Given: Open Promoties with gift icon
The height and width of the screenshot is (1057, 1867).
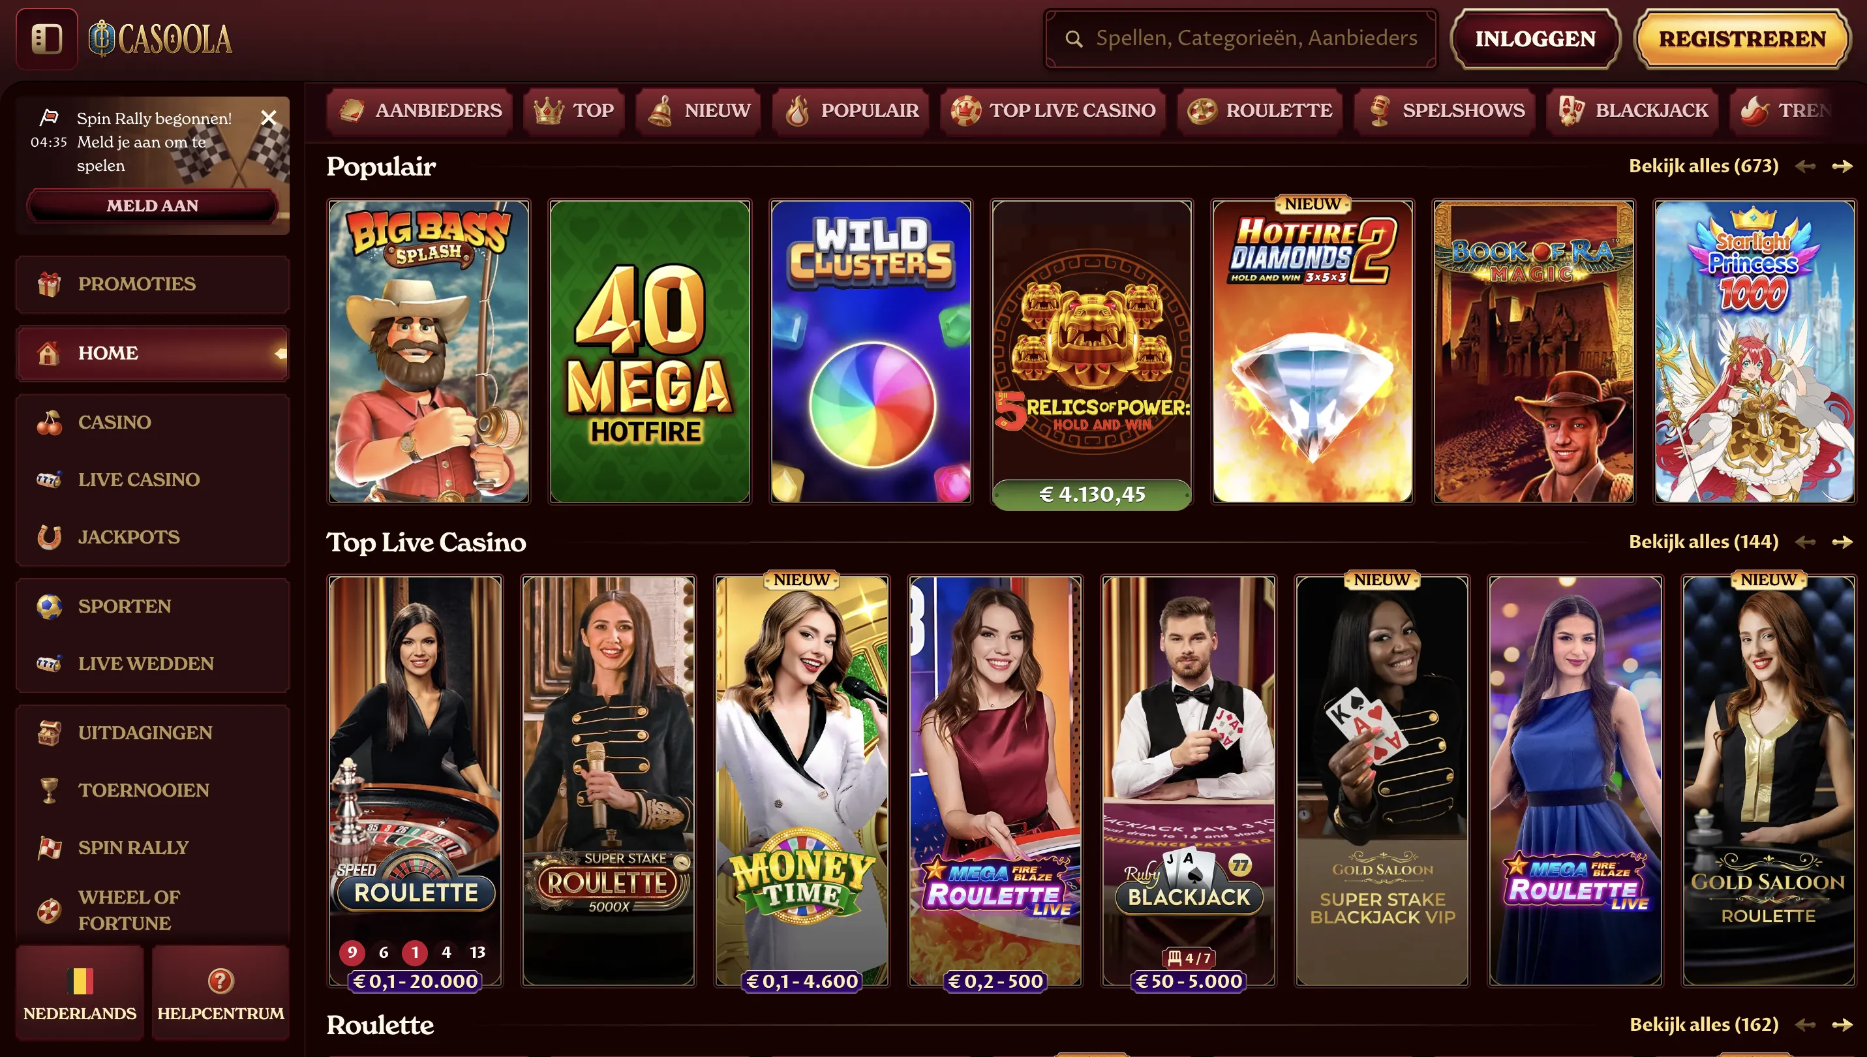Looking at the screenshot, I should (x=153, y=284).
